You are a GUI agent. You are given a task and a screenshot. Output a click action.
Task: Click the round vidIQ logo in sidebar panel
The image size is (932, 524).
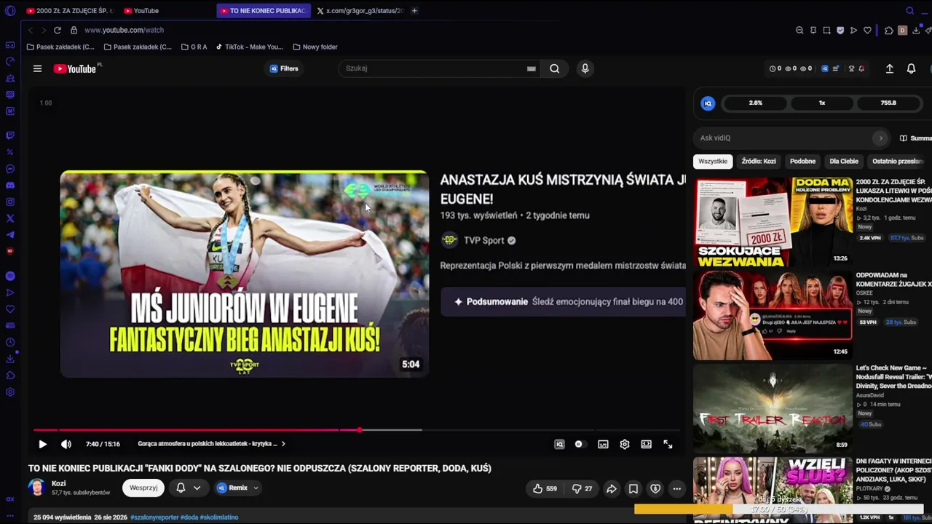pyautogui.click(x=708, y=103)
